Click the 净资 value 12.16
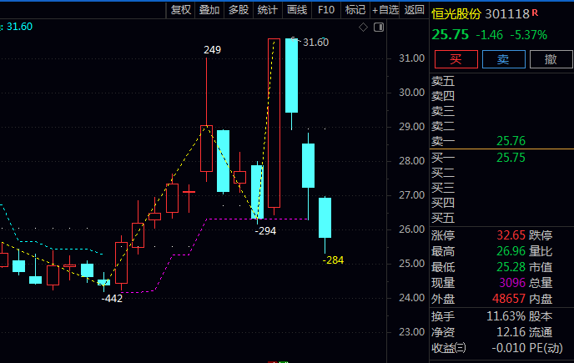 click(511, 332)
